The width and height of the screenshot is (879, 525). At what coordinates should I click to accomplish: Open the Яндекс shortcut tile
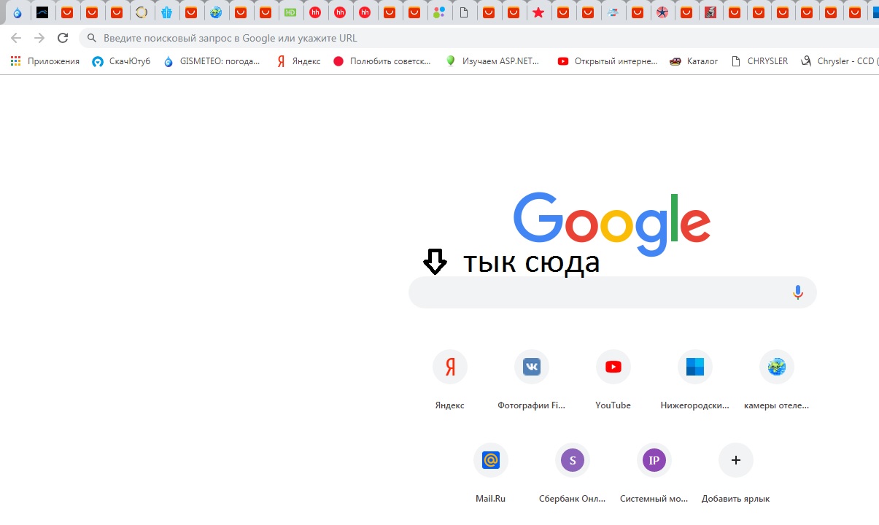click(449, 367)
